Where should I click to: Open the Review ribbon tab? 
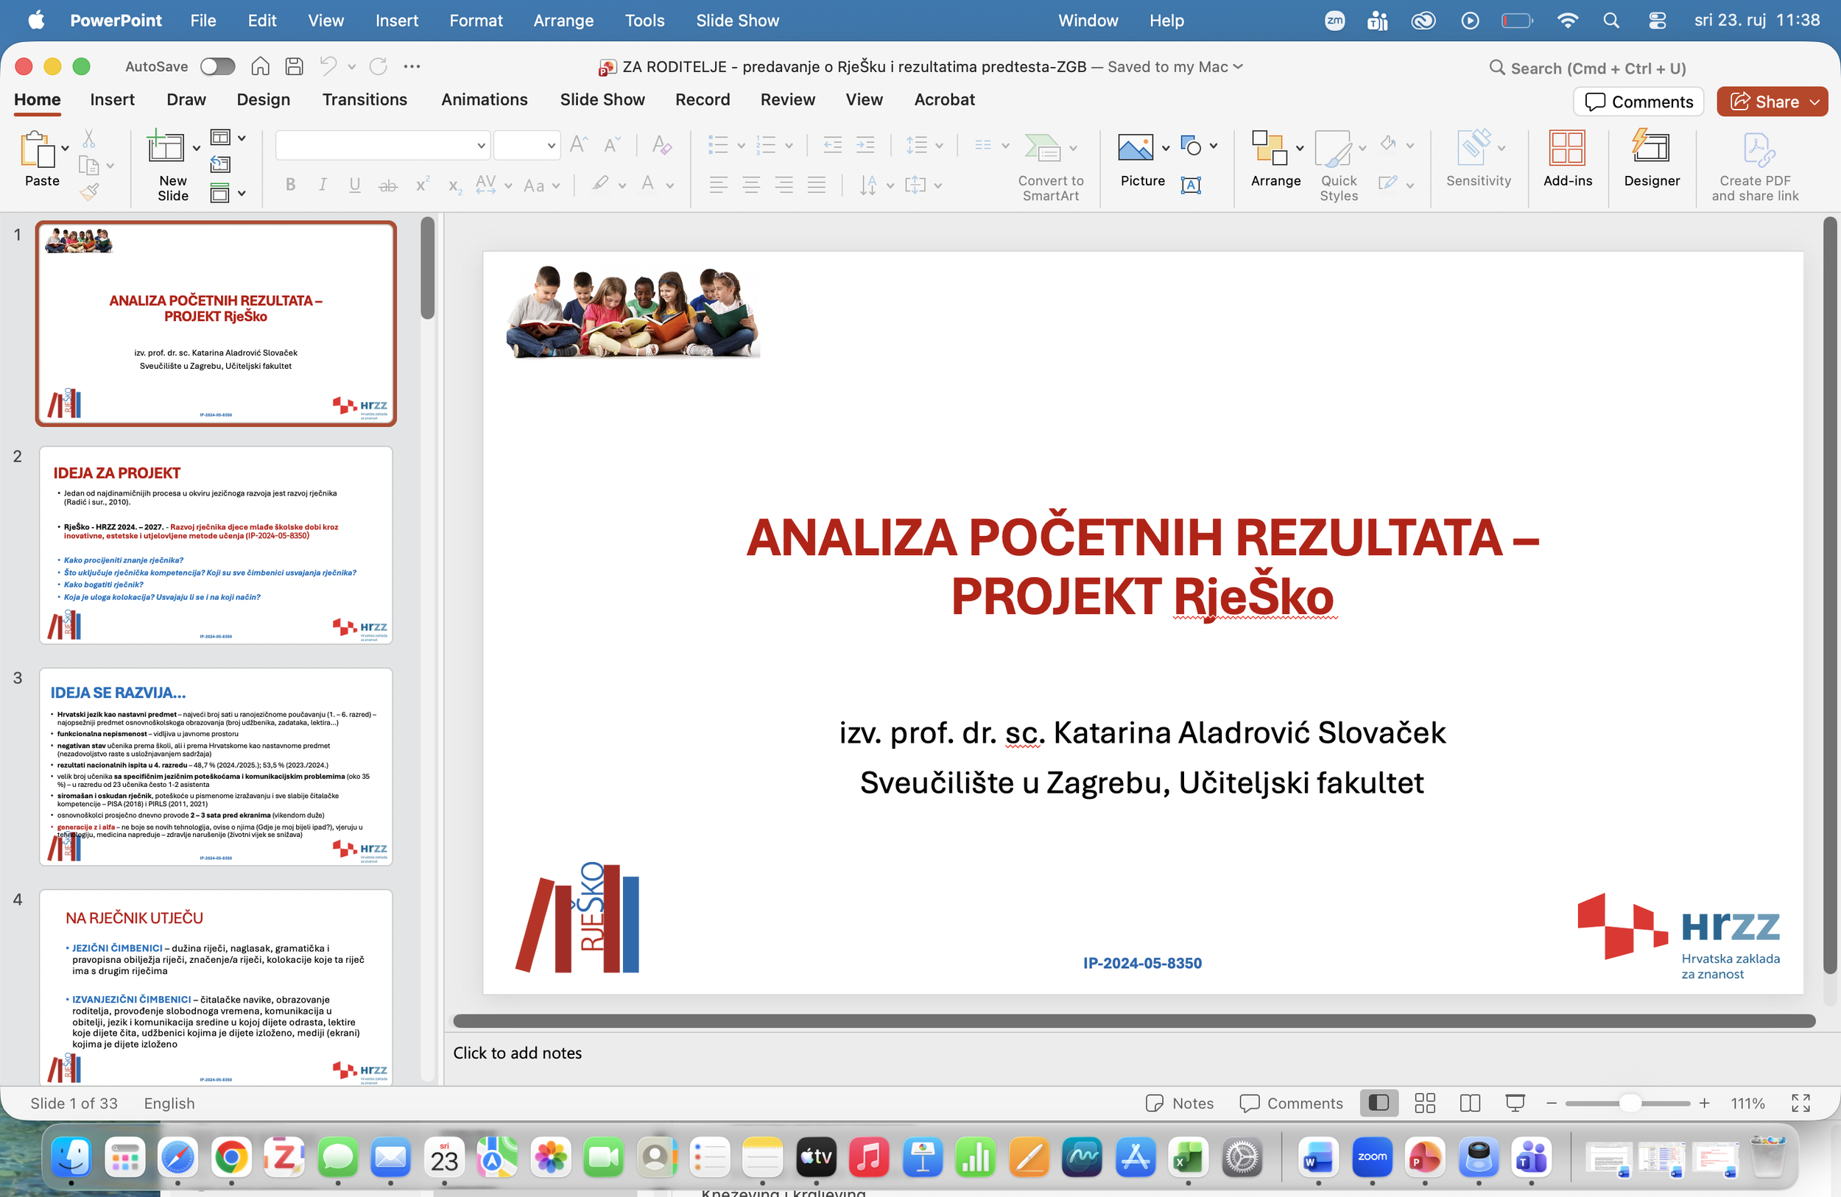point(787,100)
